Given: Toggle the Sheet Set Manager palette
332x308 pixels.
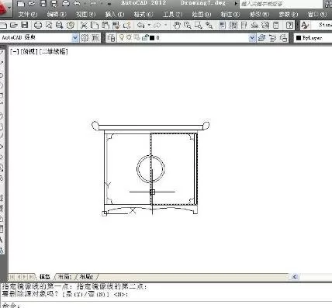Looking at the screenshot, I should pos(254,25).
